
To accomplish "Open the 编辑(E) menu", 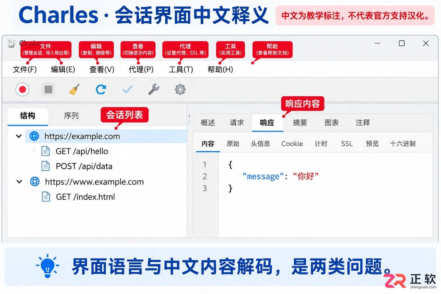I will pyautogui.click(x=63, y=70).
